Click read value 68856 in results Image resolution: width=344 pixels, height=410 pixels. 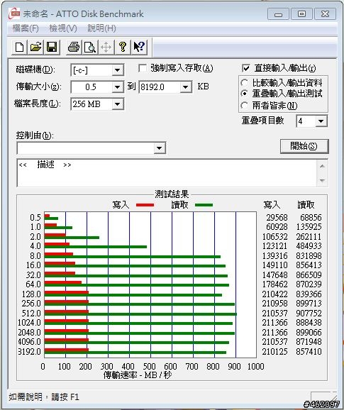[x=311, y=218]
